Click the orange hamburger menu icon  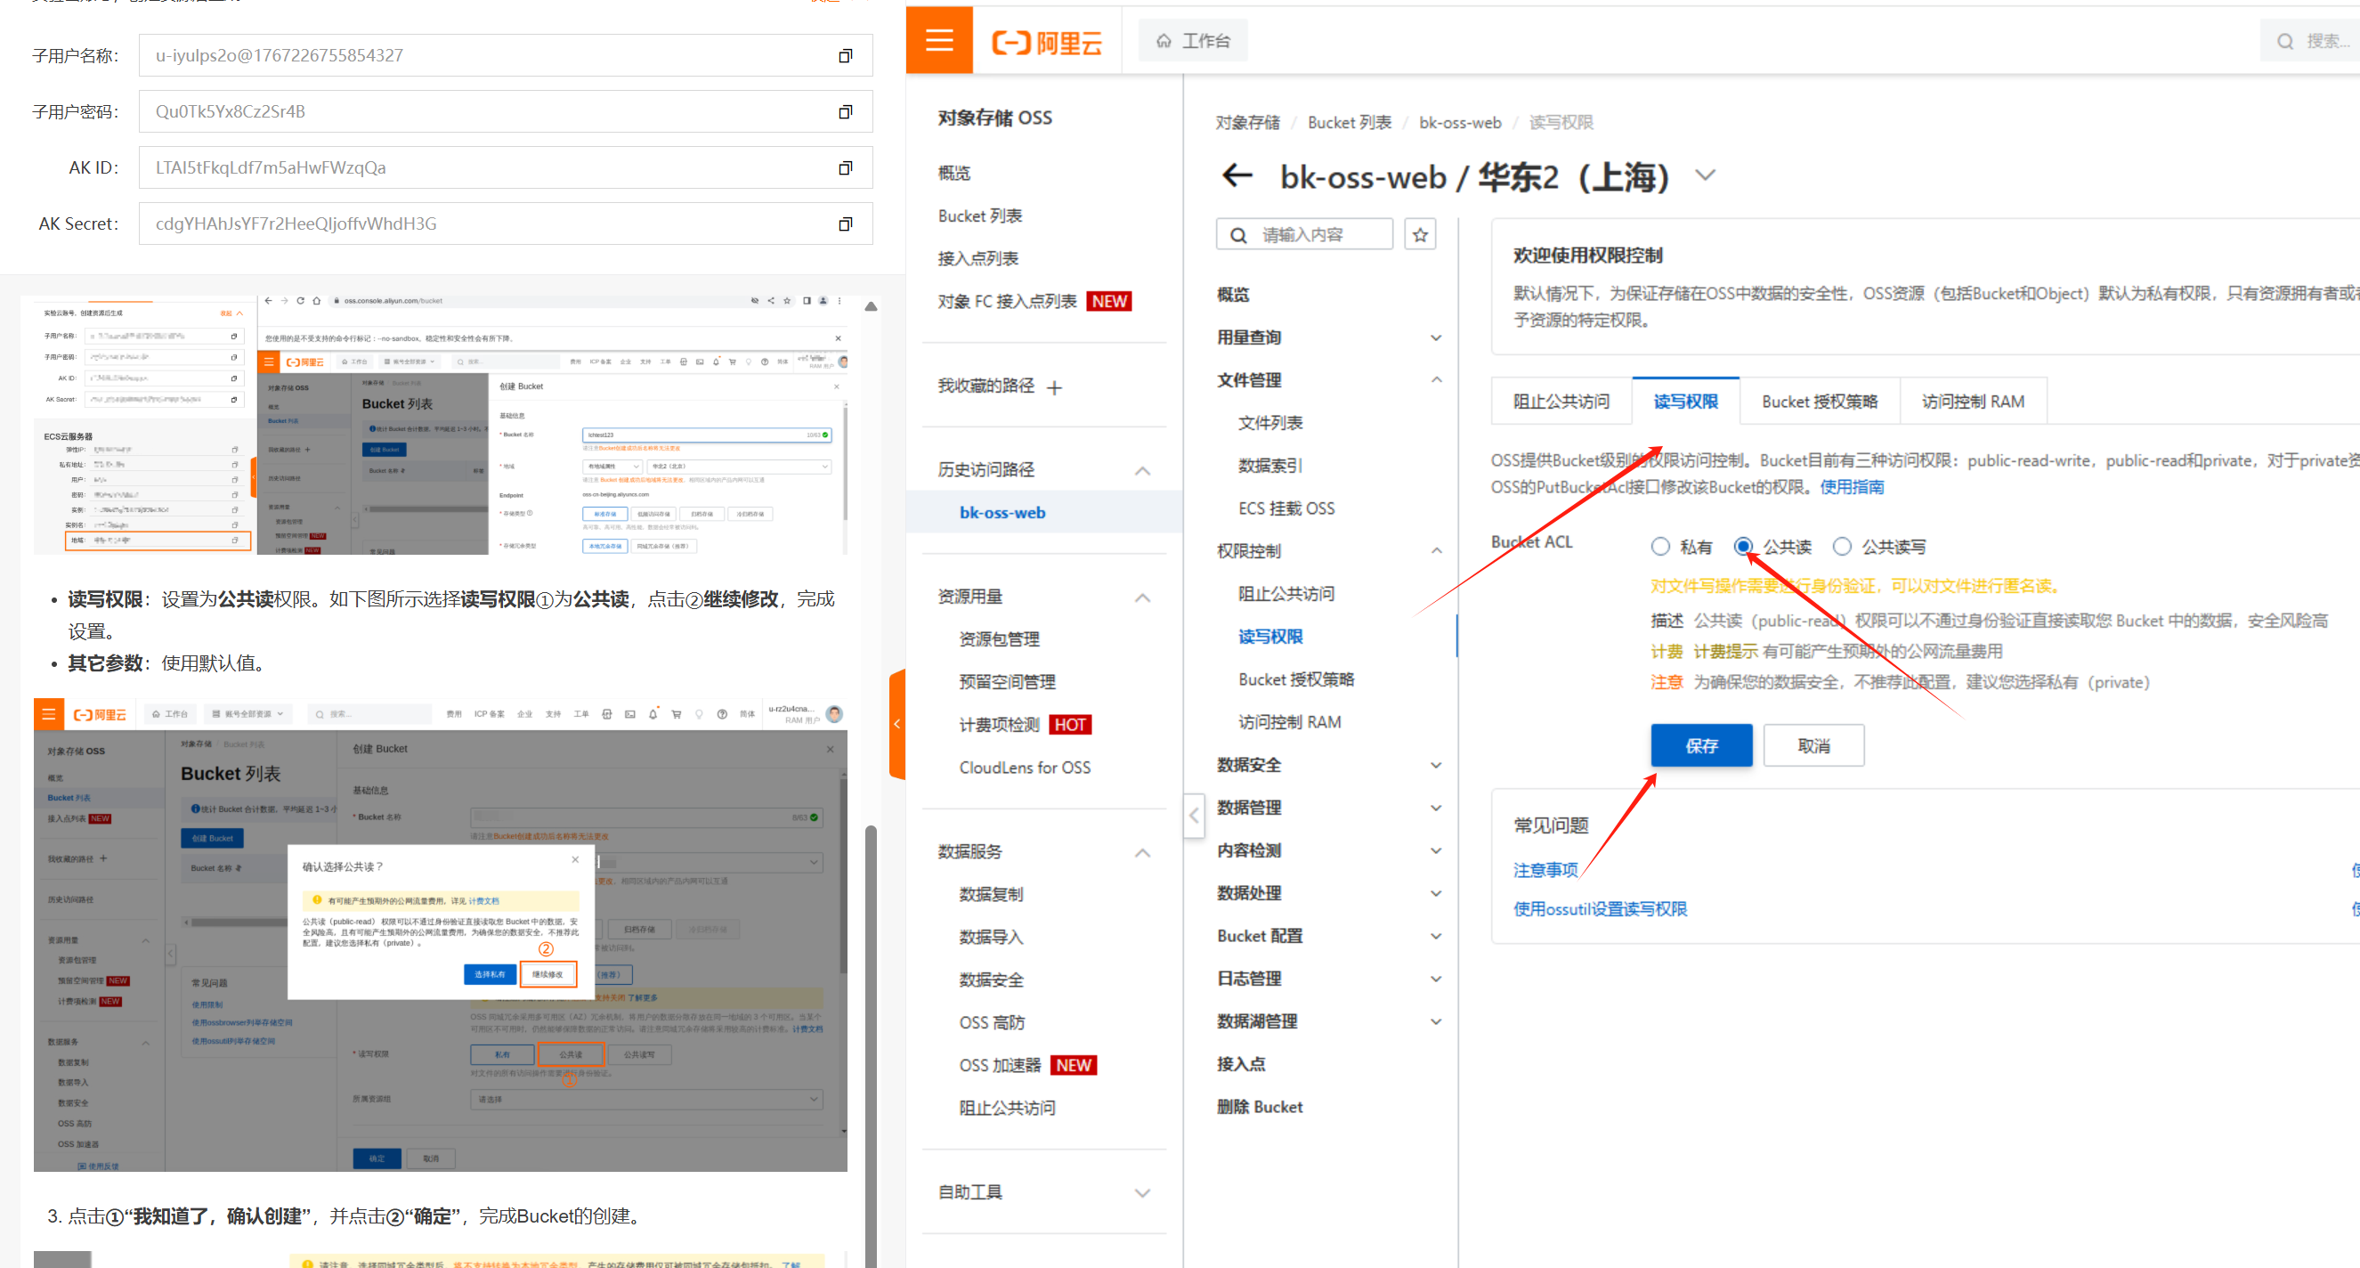(939, 40)
